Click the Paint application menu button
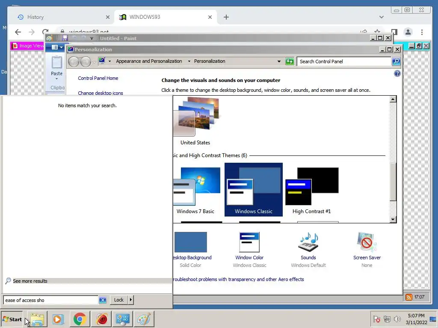438x328 pixels. coord(57,47)
